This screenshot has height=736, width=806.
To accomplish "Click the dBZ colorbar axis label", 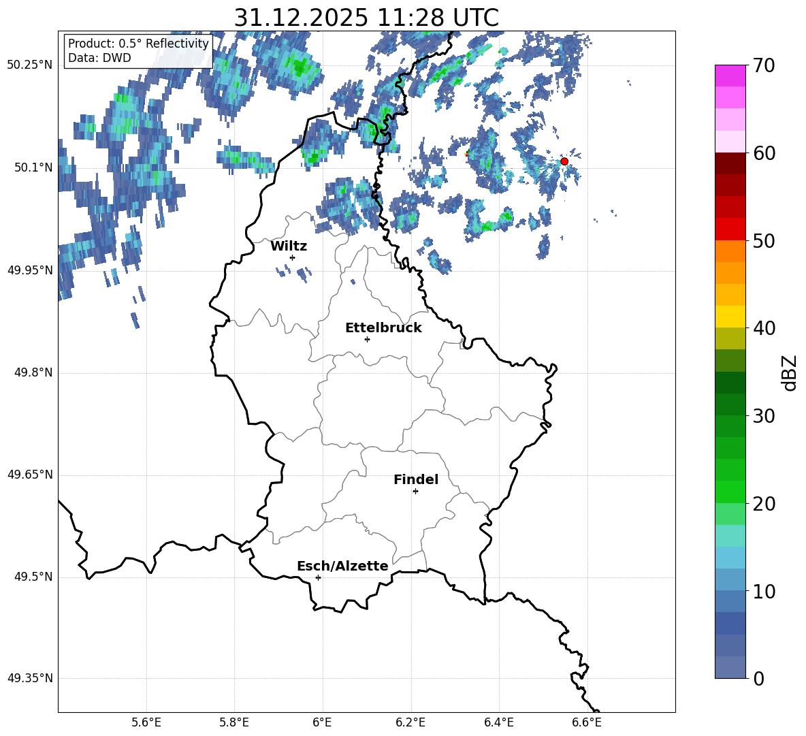I will coord(790,372).
